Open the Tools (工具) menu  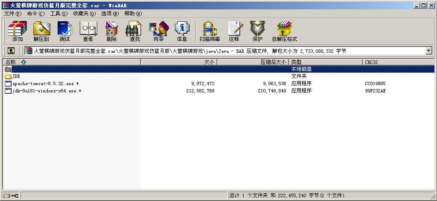59,14
